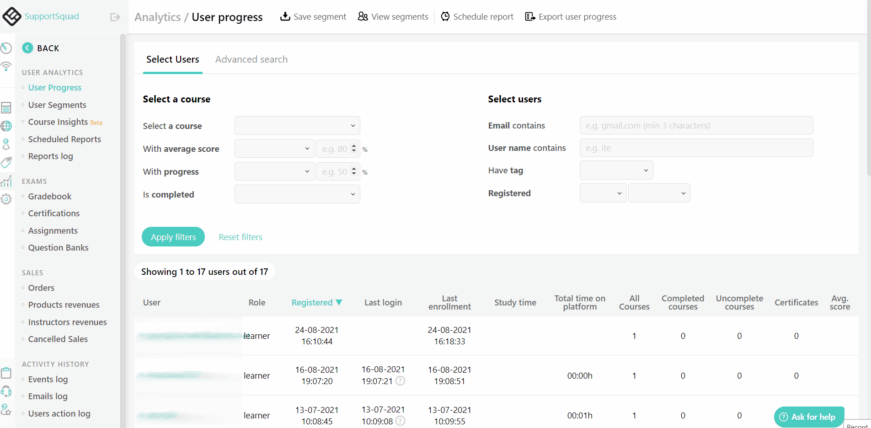This screenshot has width=871, height=428.
Task: Click the tag icon in the left rail
Action: (x=6, y=162)
